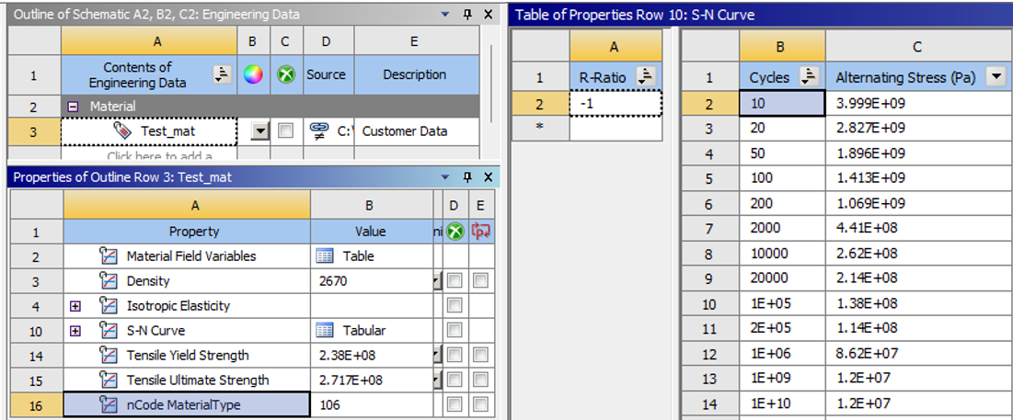Click the Test_mat source link icon
Screen dimensions: 1013x420
(x=319, y=131)
